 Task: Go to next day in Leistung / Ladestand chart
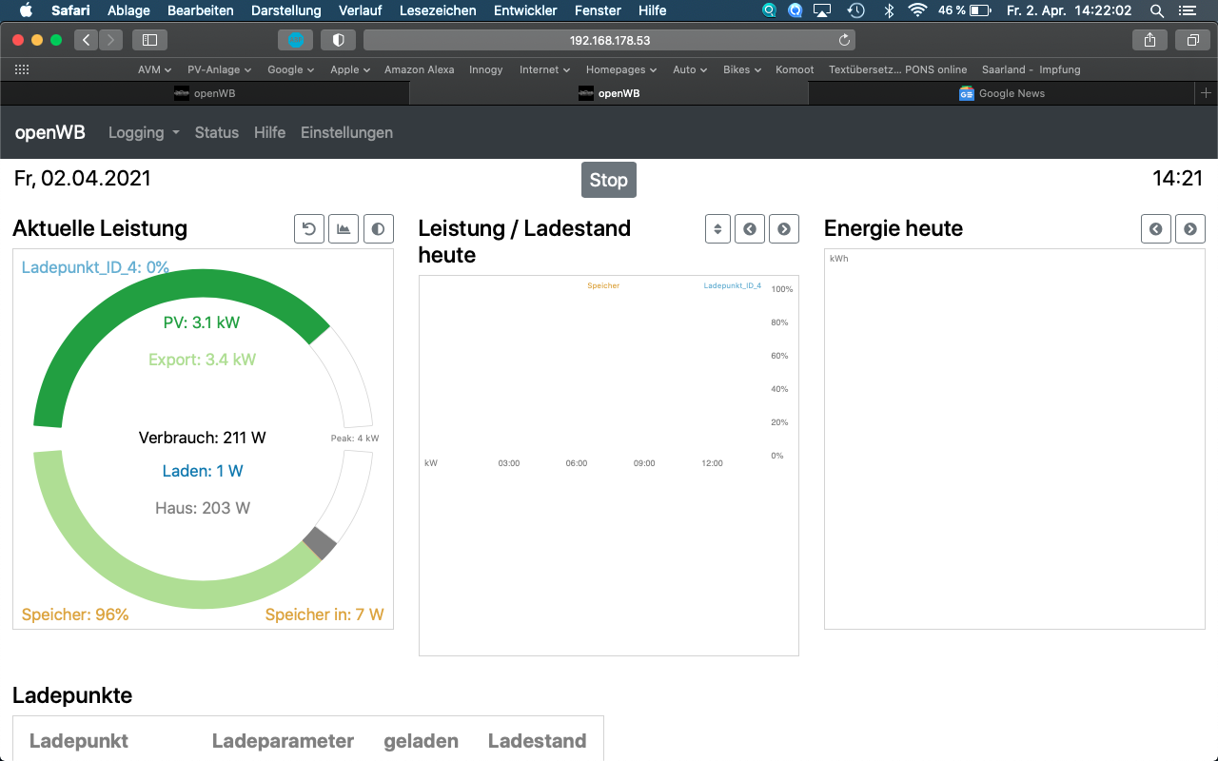coord(784,229)
